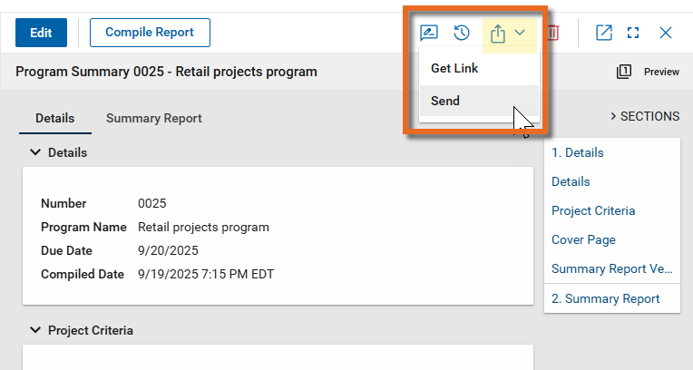The height and width of the screenshot is (370, 693).
Task: Click the signature/annotate icon in toolbar
Action: pyautogui.click(x=429, y=33)
